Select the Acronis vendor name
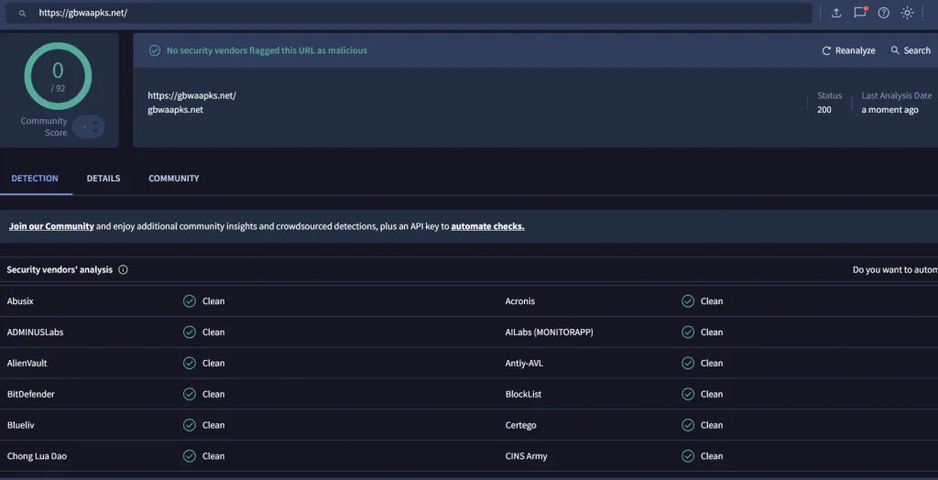This screenshot has height=480, width=938. point(520,301)
